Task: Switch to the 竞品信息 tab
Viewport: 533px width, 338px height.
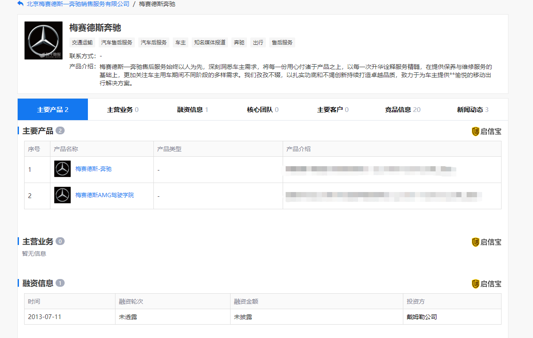Action: click(x=402, y=109)
